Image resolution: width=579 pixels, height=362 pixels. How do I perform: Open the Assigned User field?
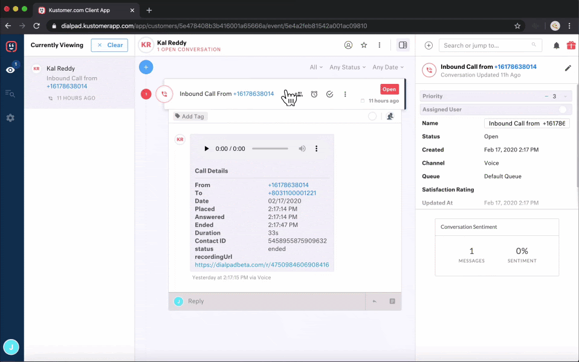click(x=496, y=109)
